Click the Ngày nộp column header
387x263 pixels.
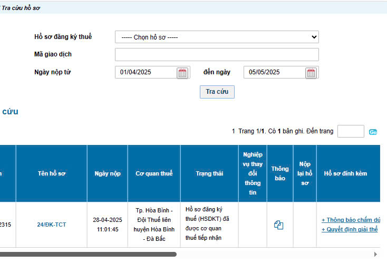pyautogui.click(x=108, y=173)
